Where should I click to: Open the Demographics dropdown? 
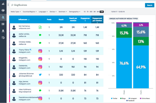pyautogui.click(x=75, y=12)
